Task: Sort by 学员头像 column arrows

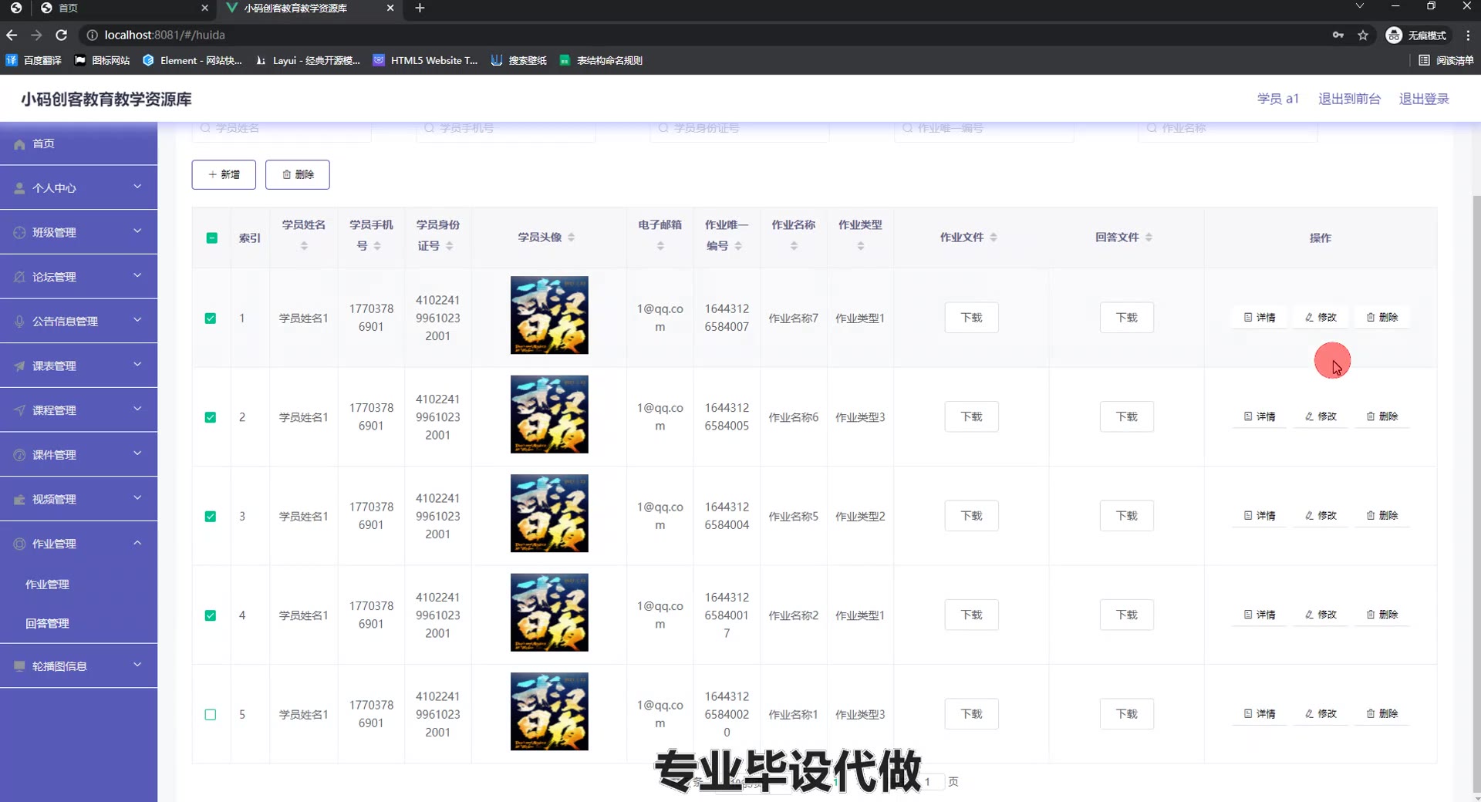Action: coord(572,238)
